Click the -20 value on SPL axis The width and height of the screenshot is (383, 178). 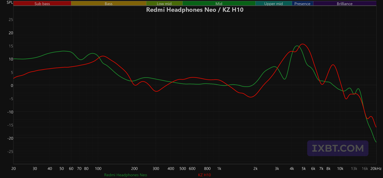pos(10,138)
